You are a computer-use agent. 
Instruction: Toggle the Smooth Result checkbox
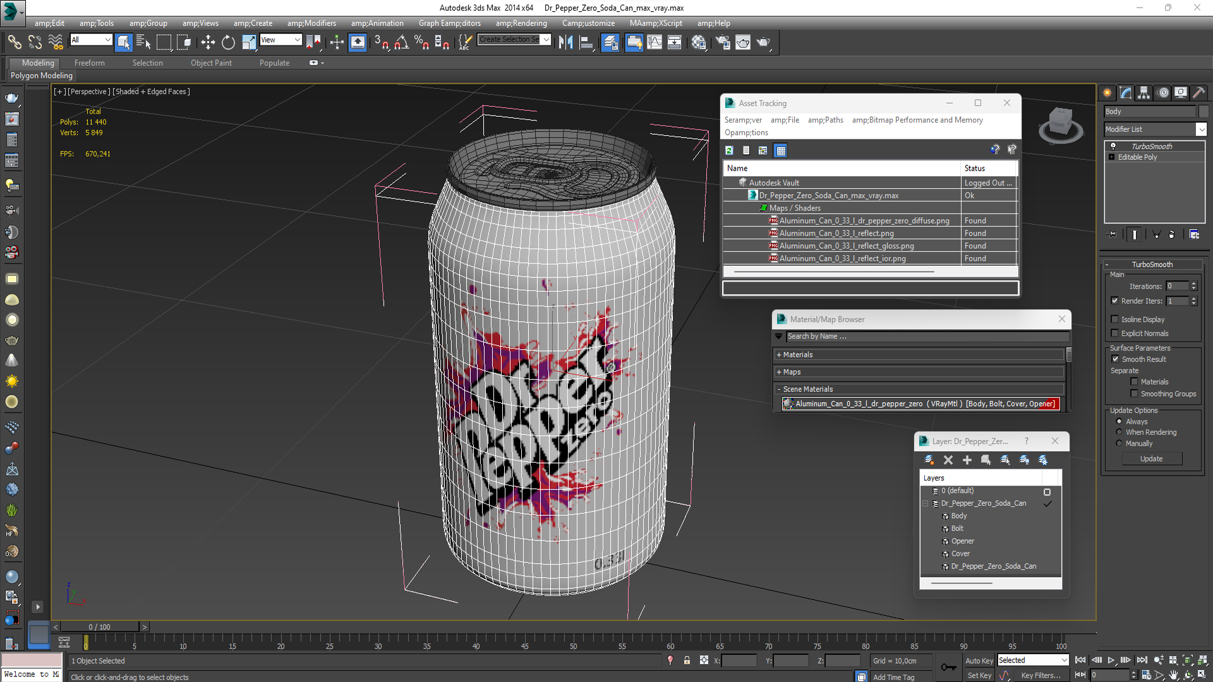tap(1115, 359)
